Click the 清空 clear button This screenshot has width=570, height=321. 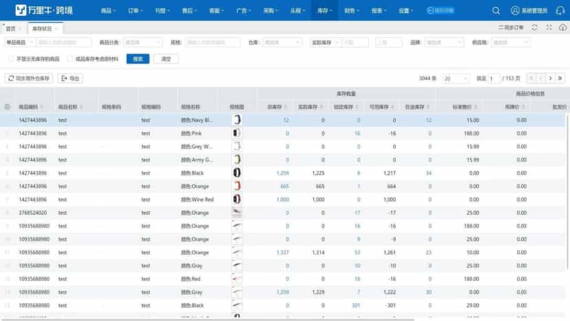tap(166, 59)
